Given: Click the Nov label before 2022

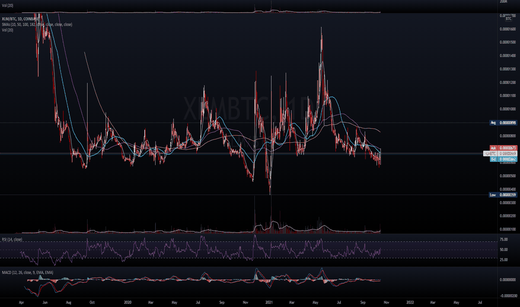Looking at the screenshot, I should click(x=386, y=303).
